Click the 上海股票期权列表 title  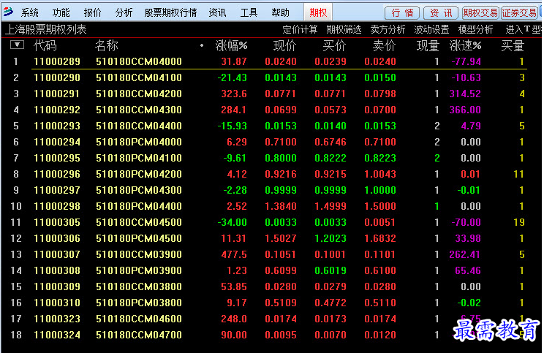tap(46, 30)
